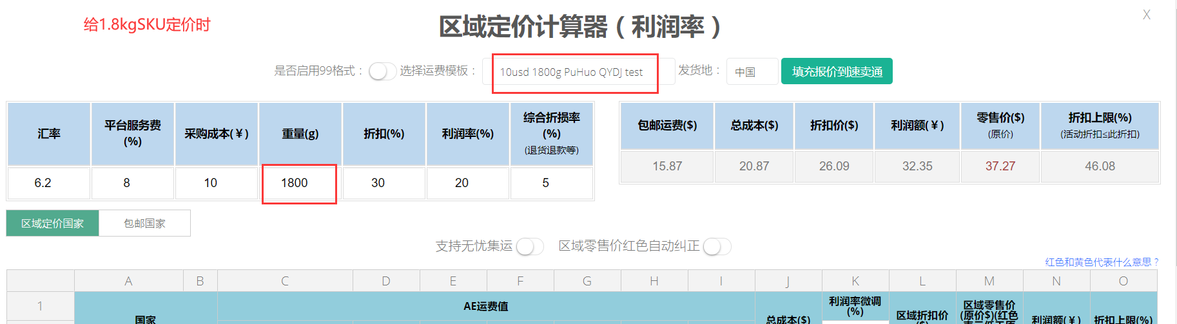Image resolution: width=1177 pixels, height=324 pixels.
Task: Select spreadsheet column K header
Action: 855,281
